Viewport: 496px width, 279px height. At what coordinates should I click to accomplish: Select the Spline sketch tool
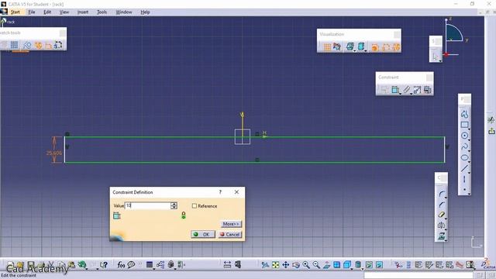point(464,146)
